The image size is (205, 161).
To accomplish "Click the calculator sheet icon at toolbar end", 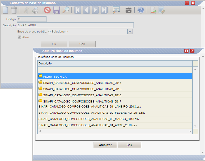I will click(x=162, y=10).
